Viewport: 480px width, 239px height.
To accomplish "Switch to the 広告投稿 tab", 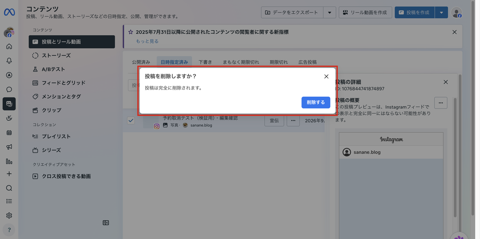I will (308, 62).
